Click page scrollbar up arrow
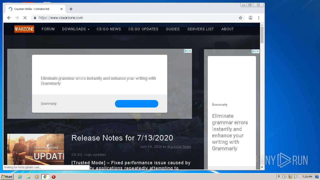This screenshot has height=180, width=320. [x=262, y=25]
